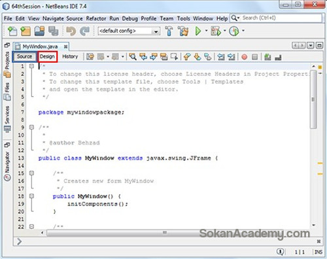Toggle Highlight Search icon
Viewport: 327px width, 259px height.
164,57
